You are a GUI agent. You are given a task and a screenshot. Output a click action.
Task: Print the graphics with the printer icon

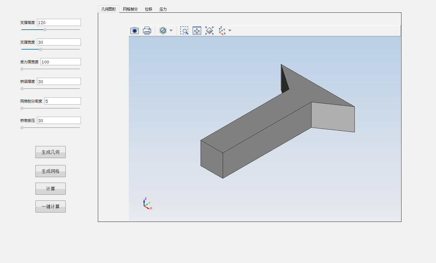(x=147, y=31)
